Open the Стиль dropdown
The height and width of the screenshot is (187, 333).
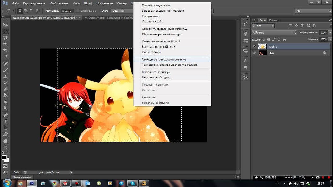[122, 11]
